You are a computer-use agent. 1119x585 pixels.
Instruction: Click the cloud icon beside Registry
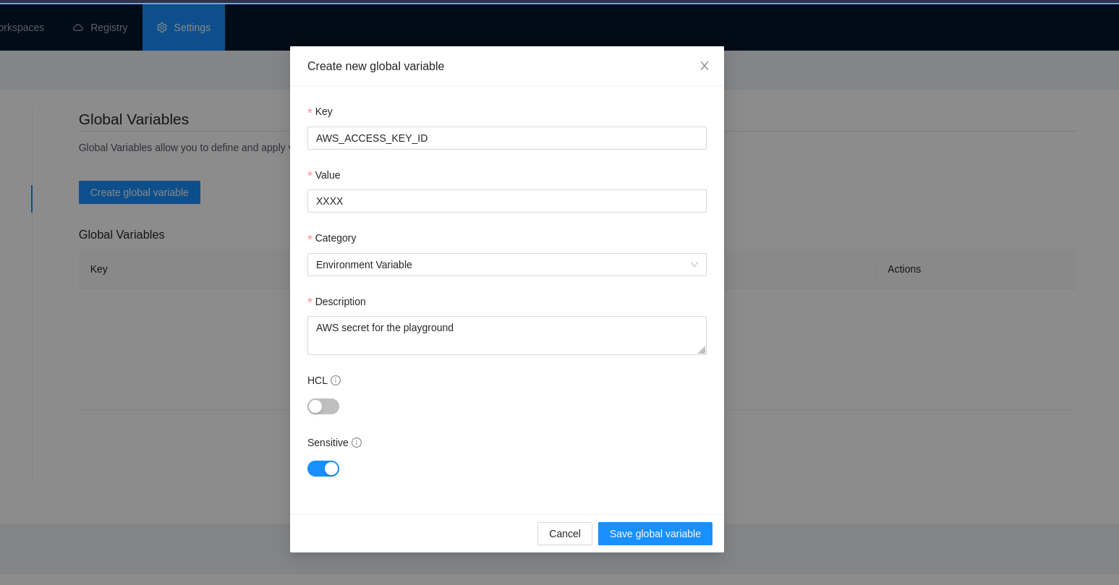(78, 27)
